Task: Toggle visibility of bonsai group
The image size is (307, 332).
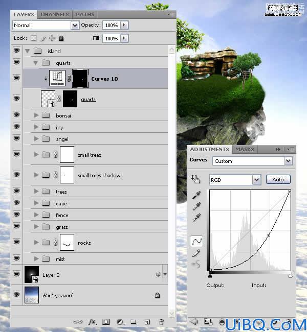Action: 17,115
